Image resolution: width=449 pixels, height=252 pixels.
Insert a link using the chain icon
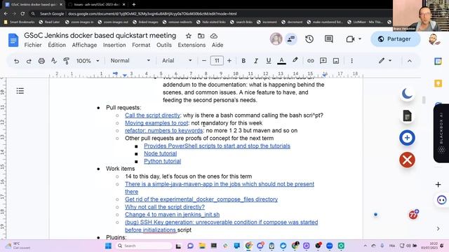click(310, 61)
